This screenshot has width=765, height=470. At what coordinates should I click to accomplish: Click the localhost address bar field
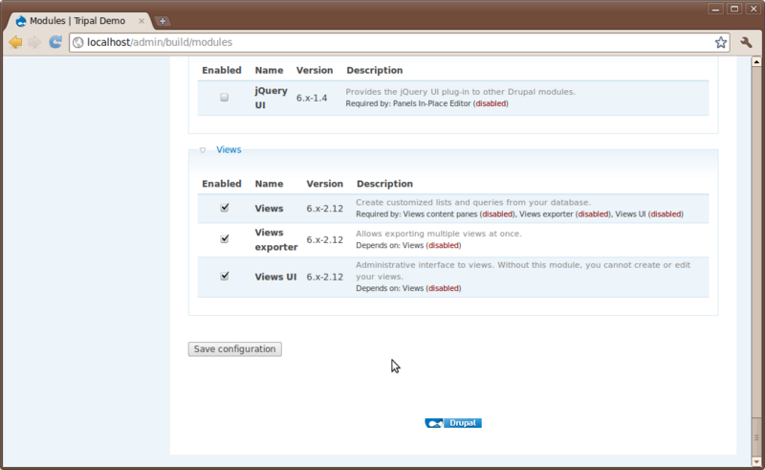click(399, 42)
